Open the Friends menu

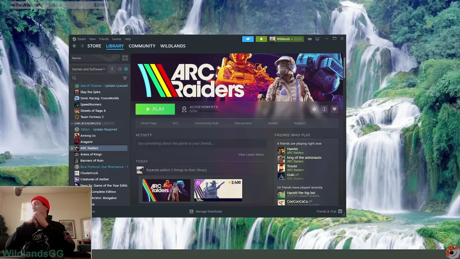tap(104, 39)
